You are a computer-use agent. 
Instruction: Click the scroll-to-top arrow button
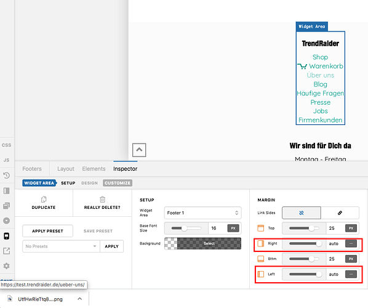pos(139,150)
